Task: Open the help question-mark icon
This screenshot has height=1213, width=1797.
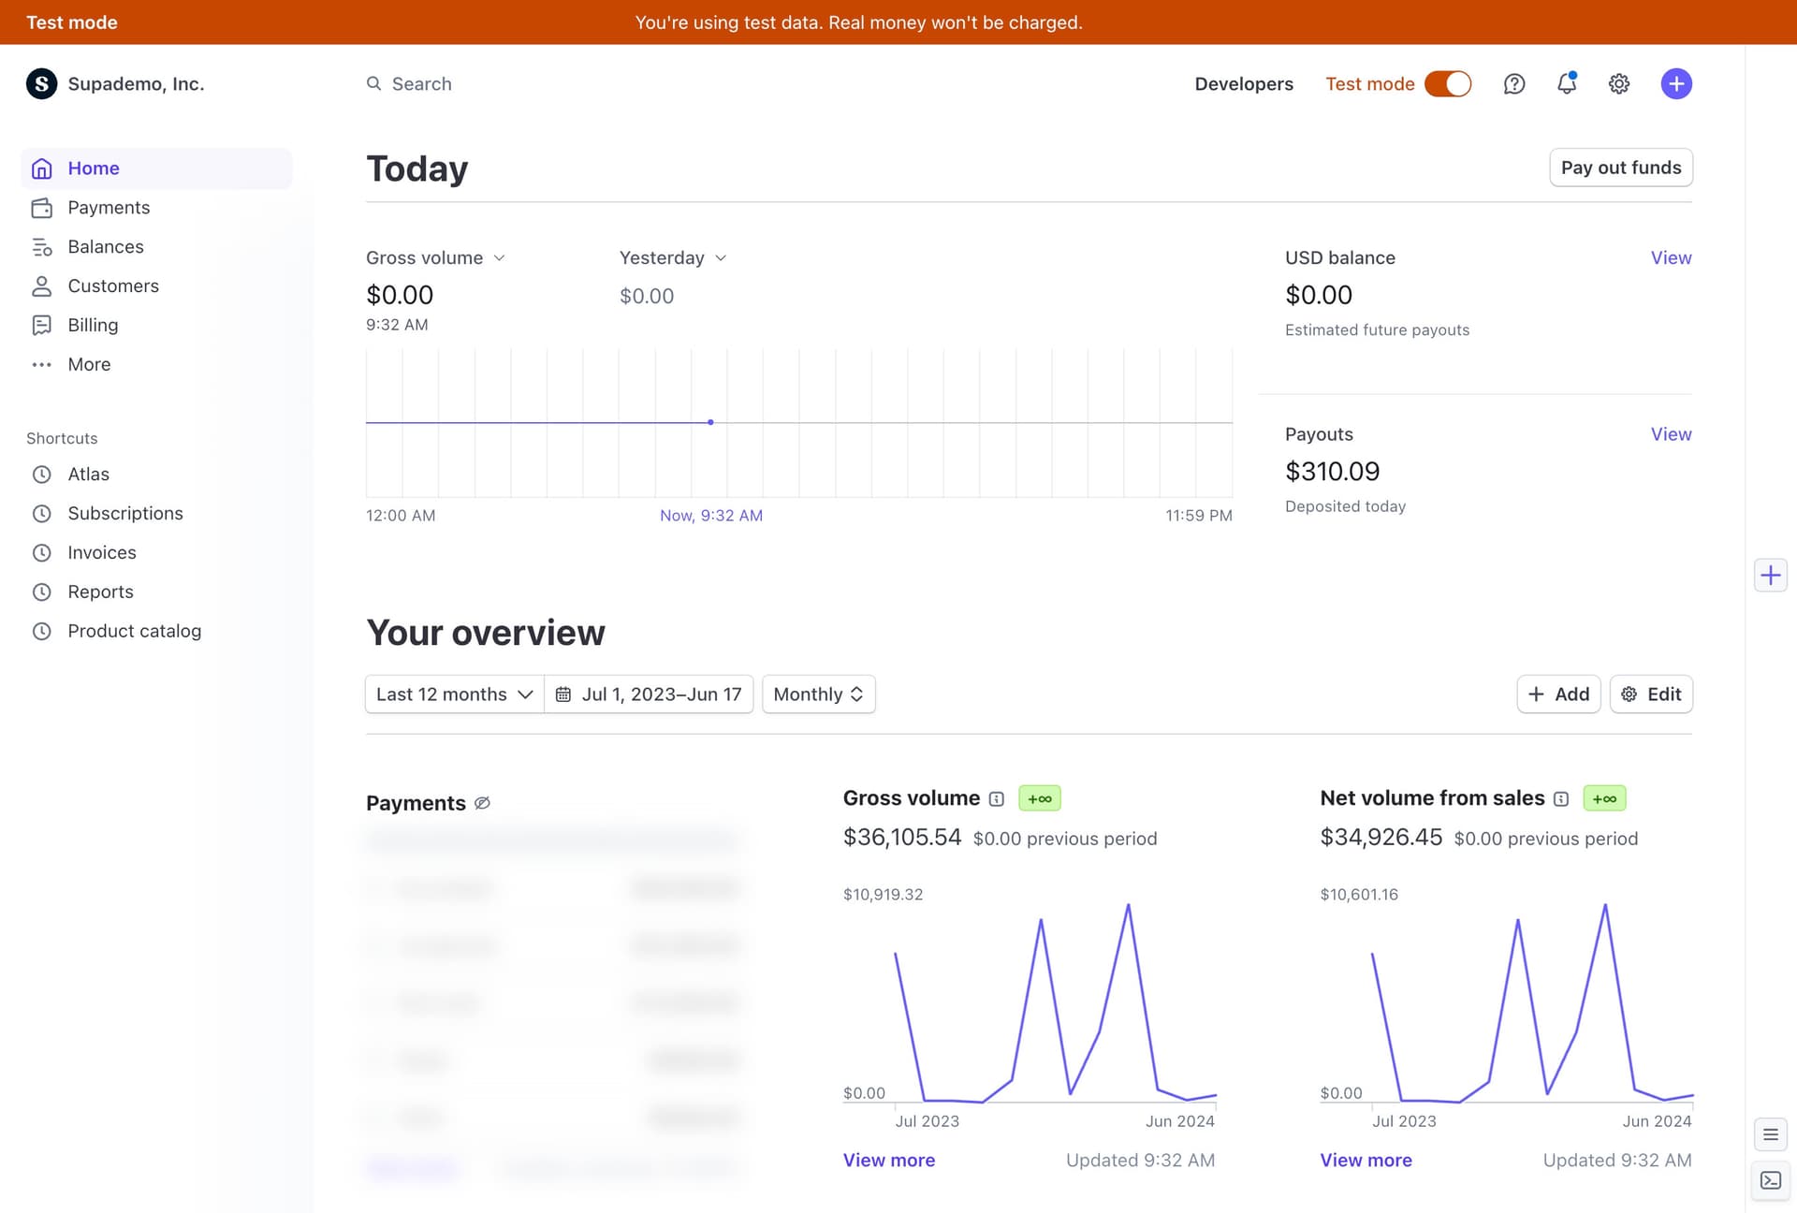Action: (x=1514, y=84)
